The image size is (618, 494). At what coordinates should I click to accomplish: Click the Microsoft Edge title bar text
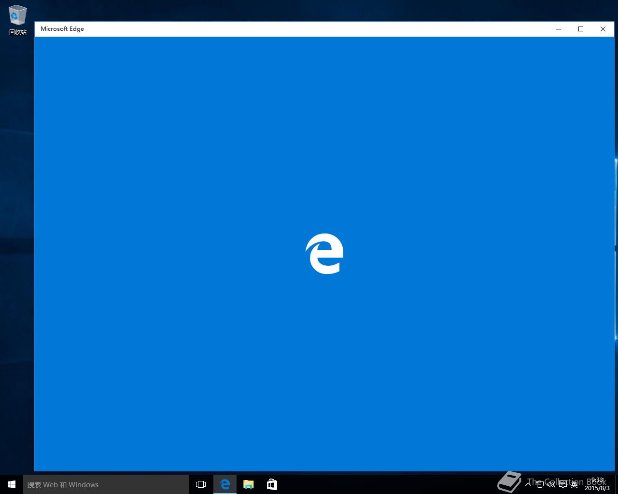[62, 29]
